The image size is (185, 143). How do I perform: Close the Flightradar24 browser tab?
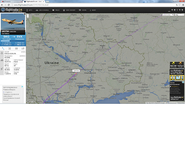pos(44,2)
